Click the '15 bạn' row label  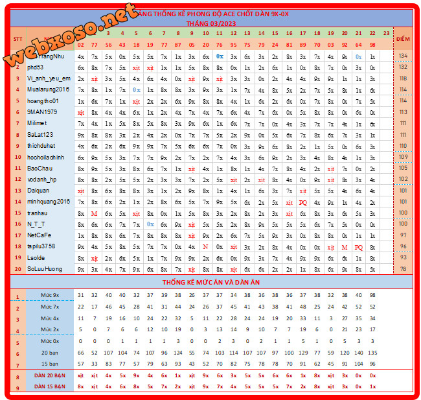coord(50,364)
